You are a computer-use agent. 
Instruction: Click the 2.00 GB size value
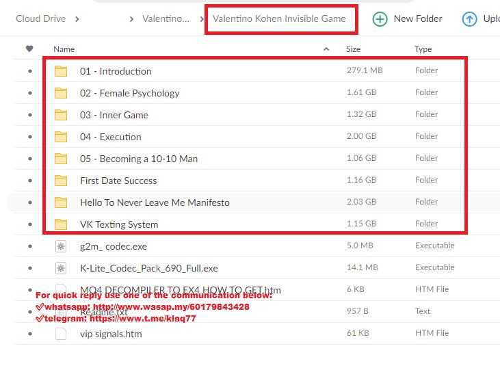tap(361, 136)
